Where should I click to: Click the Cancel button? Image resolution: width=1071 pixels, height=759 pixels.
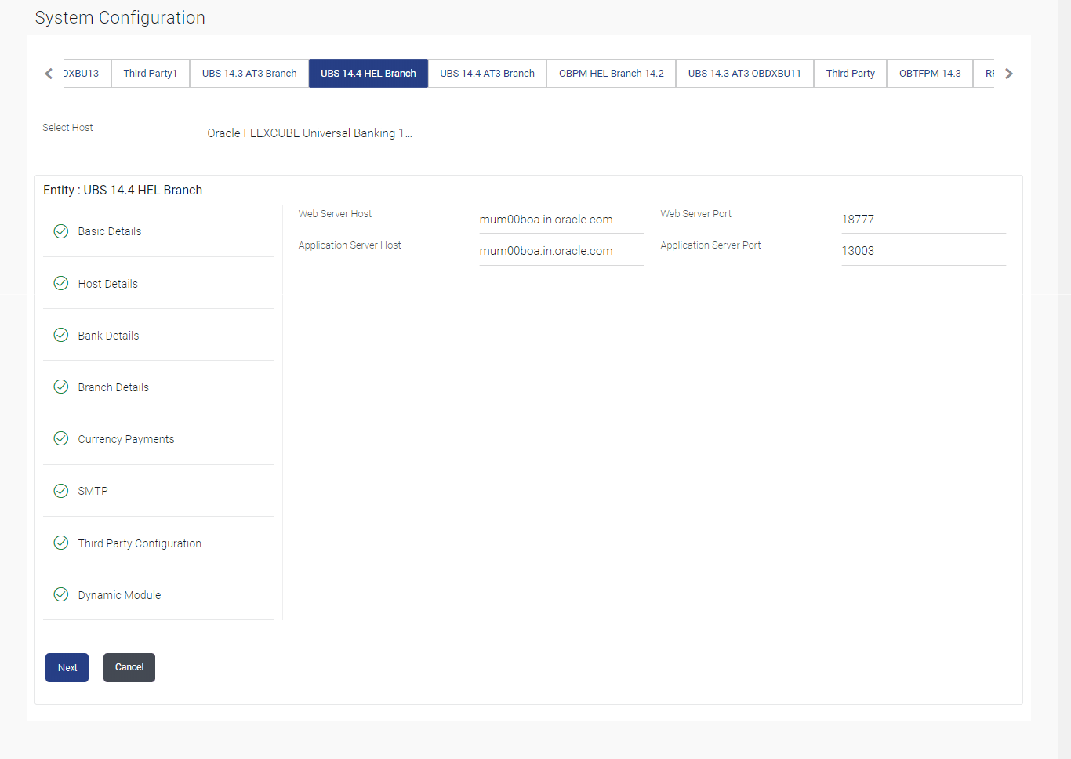click(x=129, y=668)
